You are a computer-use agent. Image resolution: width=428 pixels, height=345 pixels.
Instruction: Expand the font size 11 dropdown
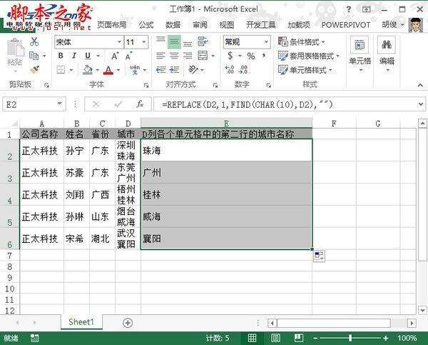pos(143,42)
